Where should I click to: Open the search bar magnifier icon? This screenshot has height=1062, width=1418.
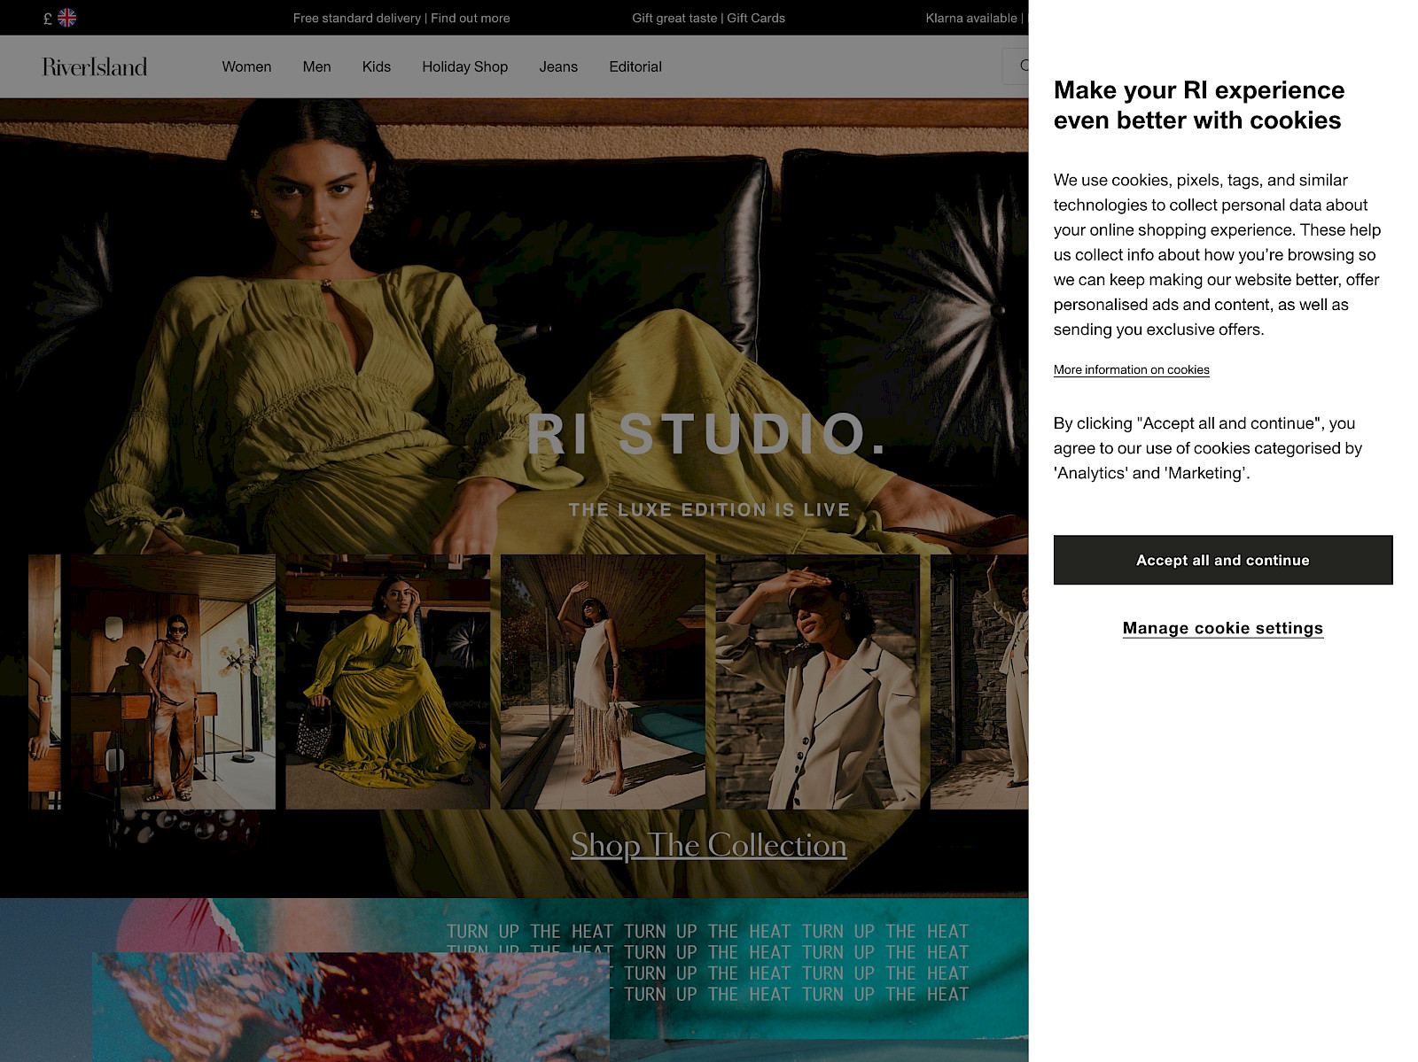(1024, 66)
